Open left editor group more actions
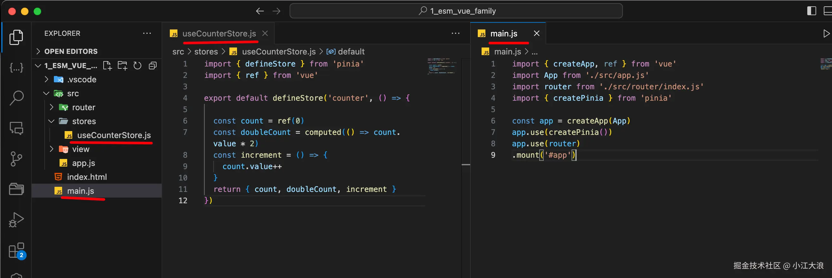The height and width of the screenshot is (278, 832). (455, 33)
